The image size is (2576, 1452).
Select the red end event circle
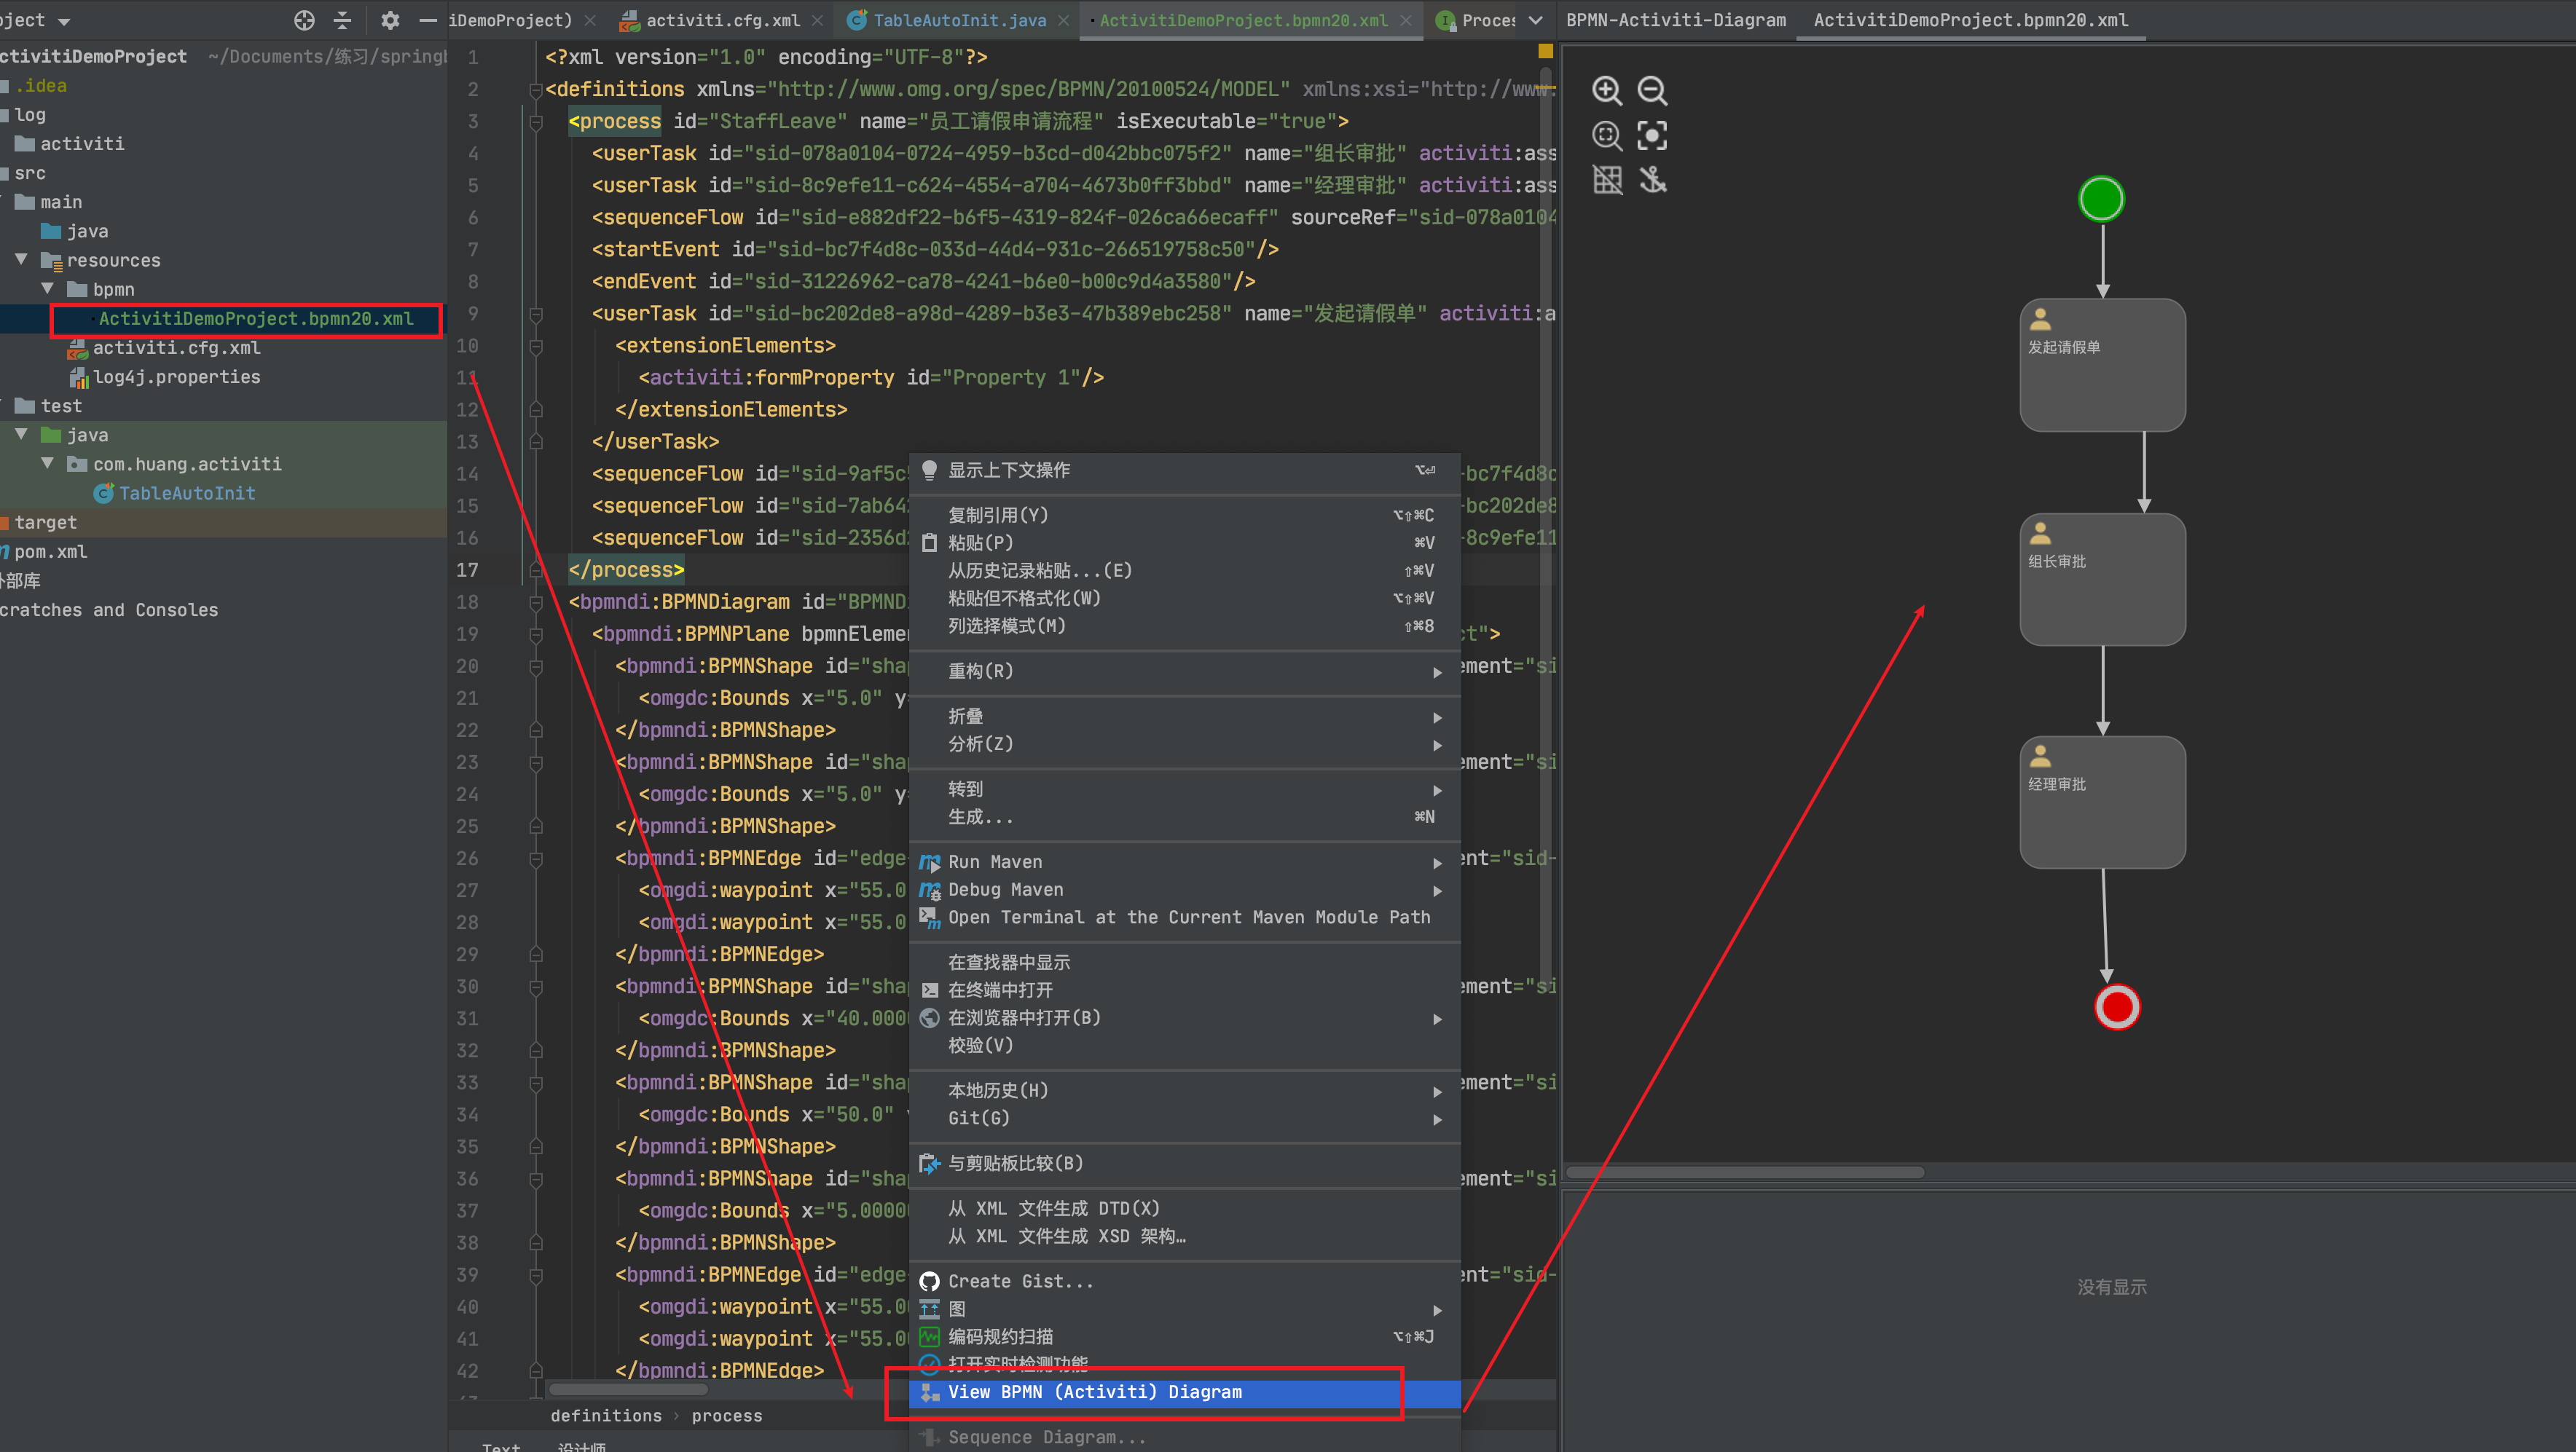(x=2117, y=1007)
